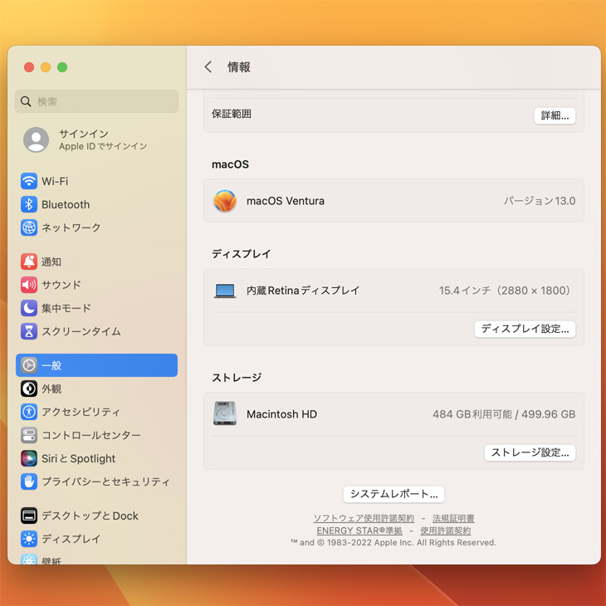Image resolution: width=606 pixels, height=606 pixels.
Task: Open ストレージ設定... button
Action: [530, 452]
